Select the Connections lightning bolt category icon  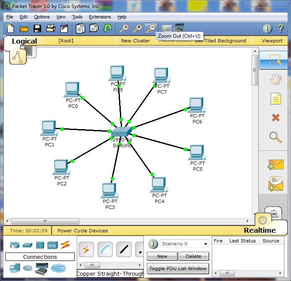(x=65, y=245)
